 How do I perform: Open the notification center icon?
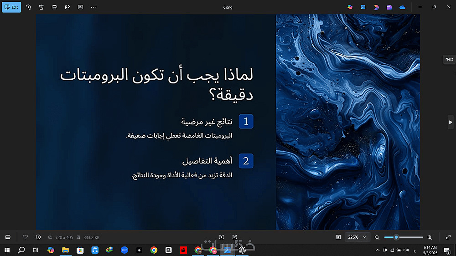447,250
